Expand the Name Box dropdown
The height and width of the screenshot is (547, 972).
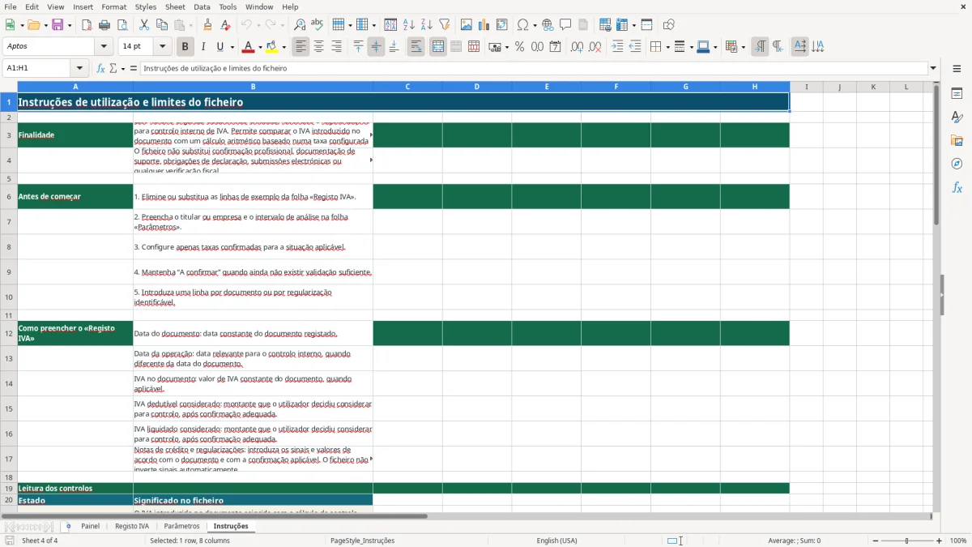coord(79,68)
